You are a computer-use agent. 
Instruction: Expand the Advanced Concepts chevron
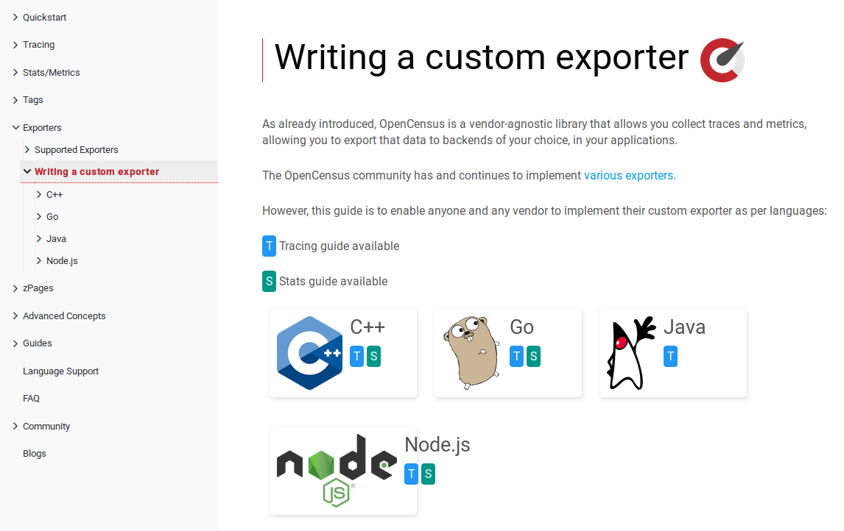click(15, 316)
